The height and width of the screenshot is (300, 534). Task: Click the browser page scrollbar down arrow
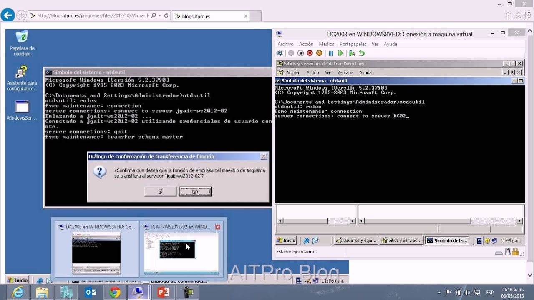coord(530,275)
